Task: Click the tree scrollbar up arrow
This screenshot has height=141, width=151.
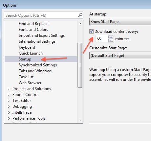Action: point(80,24)
